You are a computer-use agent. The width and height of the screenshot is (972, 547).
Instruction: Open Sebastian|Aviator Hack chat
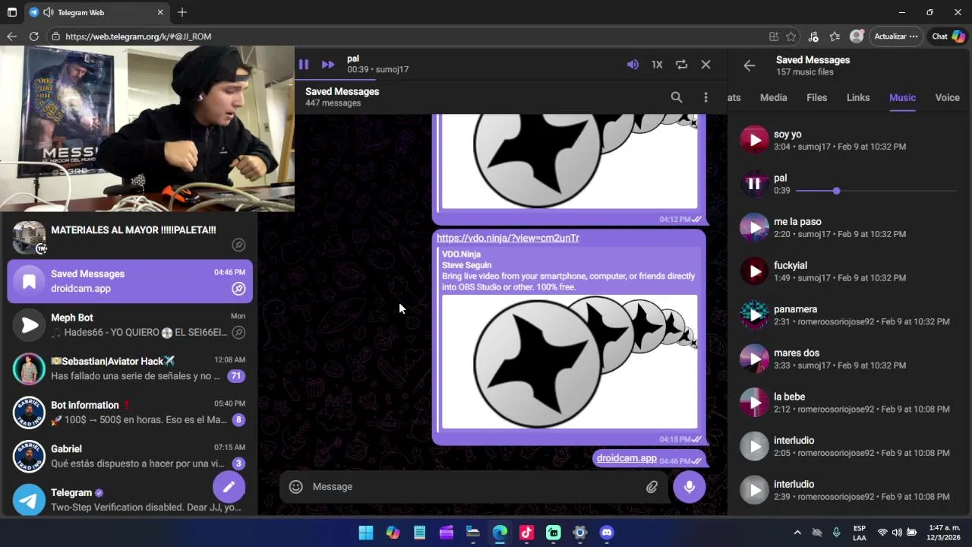[x=130, y=368]
